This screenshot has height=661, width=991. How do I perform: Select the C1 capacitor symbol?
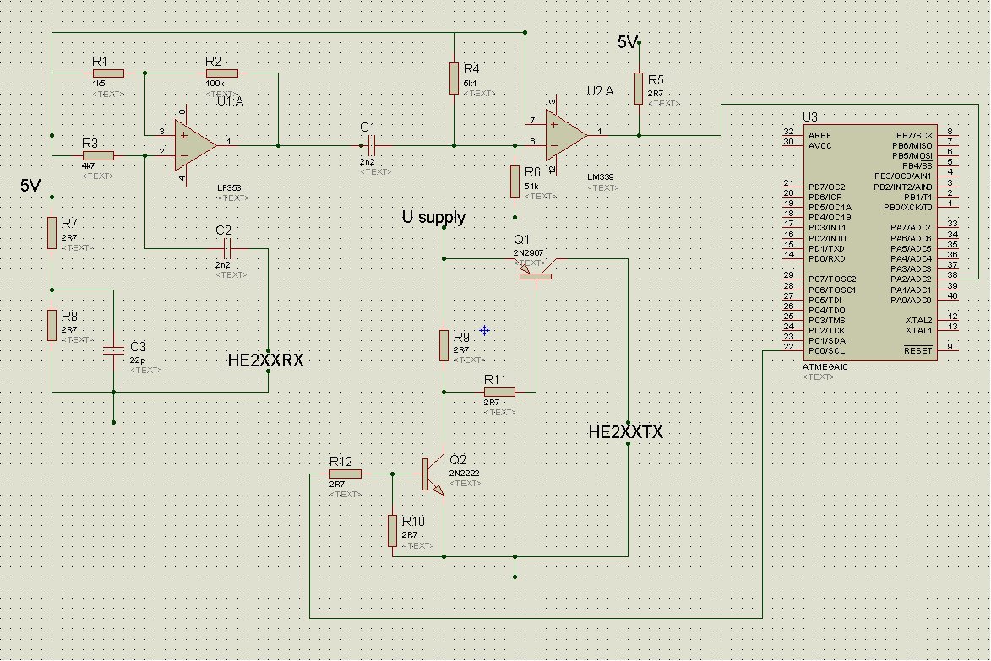pos(372,146)
